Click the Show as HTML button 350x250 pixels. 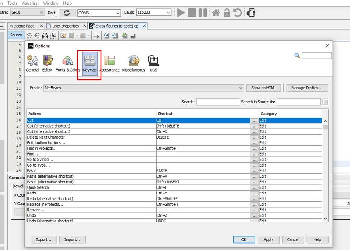[263, 88]
